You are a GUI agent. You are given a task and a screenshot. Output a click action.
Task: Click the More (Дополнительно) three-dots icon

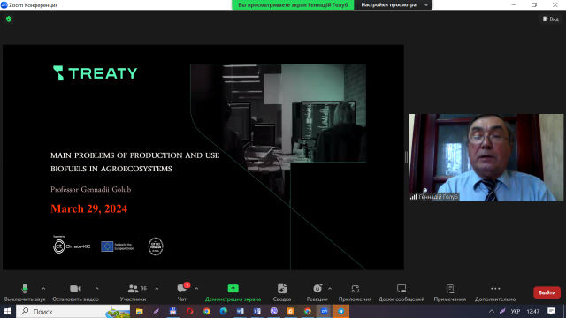495,289
